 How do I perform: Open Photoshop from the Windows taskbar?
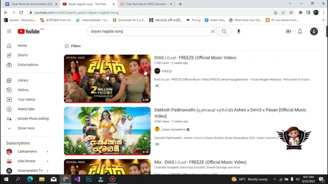coord(89,179)
